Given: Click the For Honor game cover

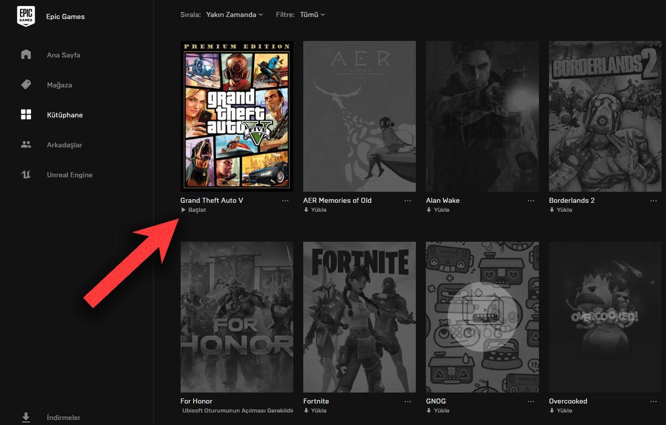Looking at the screenshot, I should 236,316.
